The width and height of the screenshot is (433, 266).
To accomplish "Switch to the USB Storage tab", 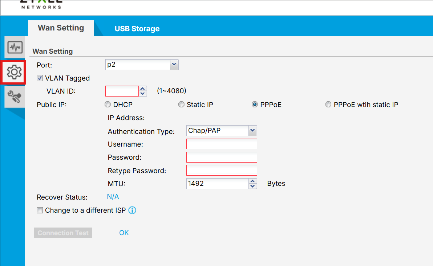I will click(137, 29).
